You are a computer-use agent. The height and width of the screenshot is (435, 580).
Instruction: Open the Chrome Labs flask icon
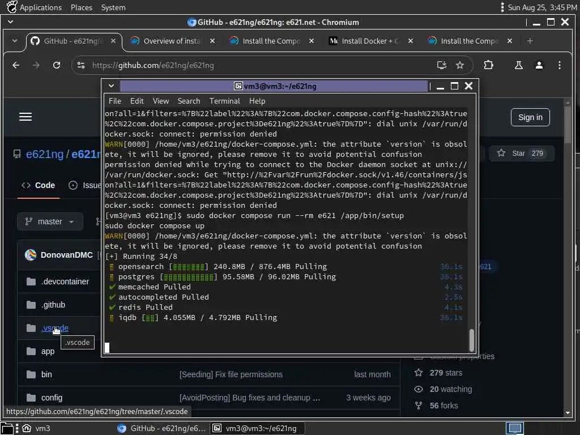click(519, 66)
